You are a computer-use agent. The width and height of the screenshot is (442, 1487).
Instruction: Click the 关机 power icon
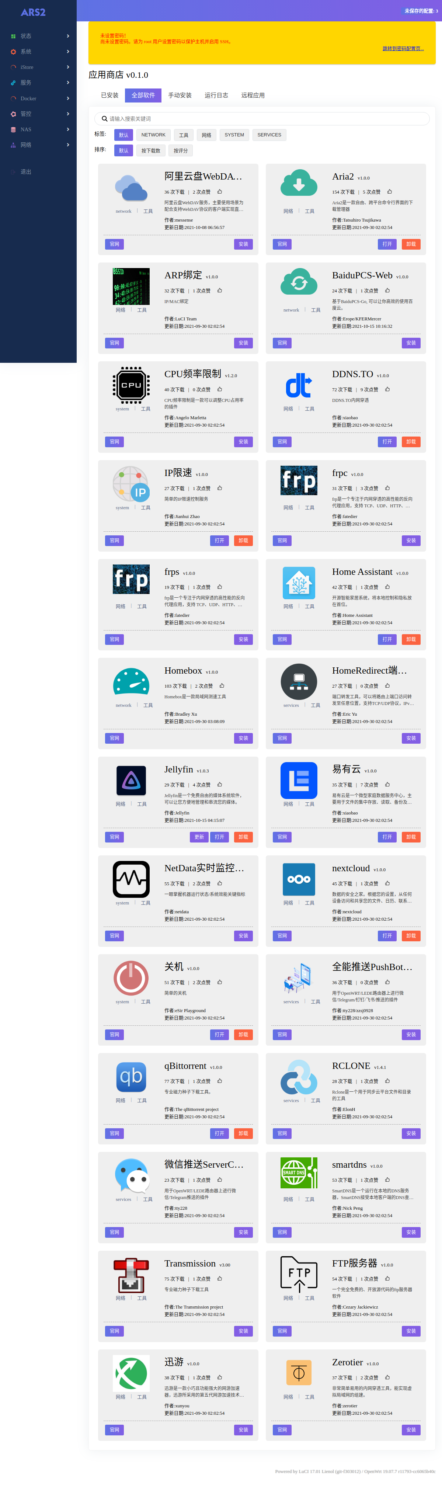(x=131, y=978)
